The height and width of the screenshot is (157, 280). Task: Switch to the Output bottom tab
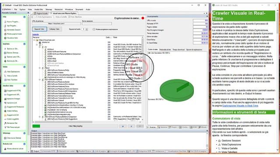35,151
